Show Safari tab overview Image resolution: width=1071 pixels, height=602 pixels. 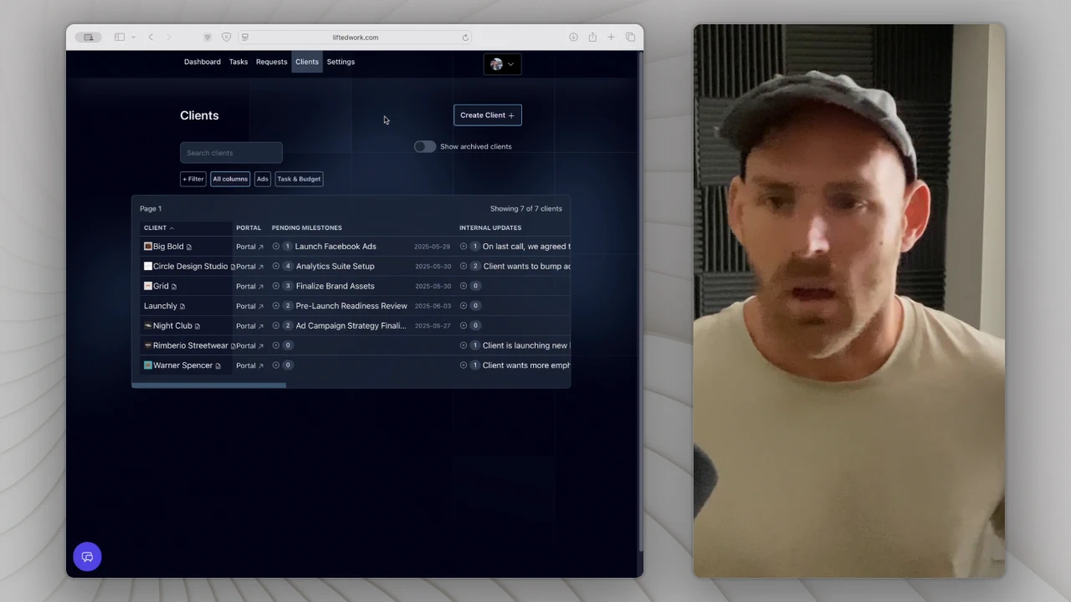click(x=630, y=37)
